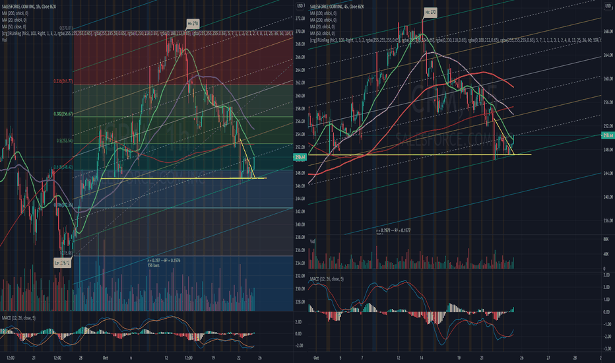Click 80K on the volume axis

pos(606,239)
